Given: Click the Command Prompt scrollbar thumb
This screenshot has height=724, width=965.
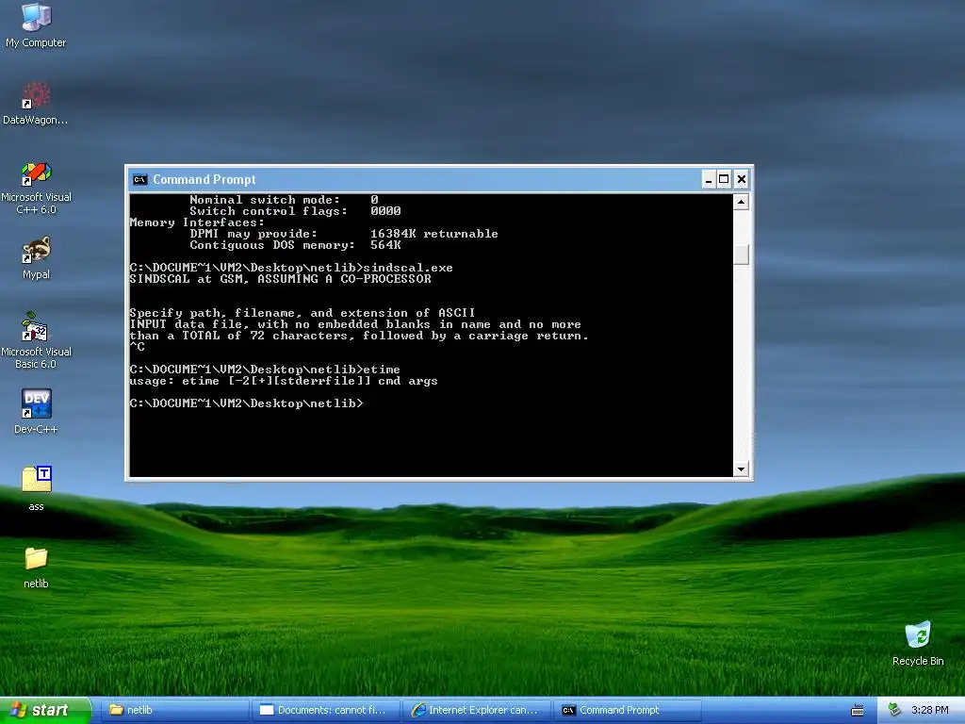Looking at the screenshot, I should click(x=741, y=254).
